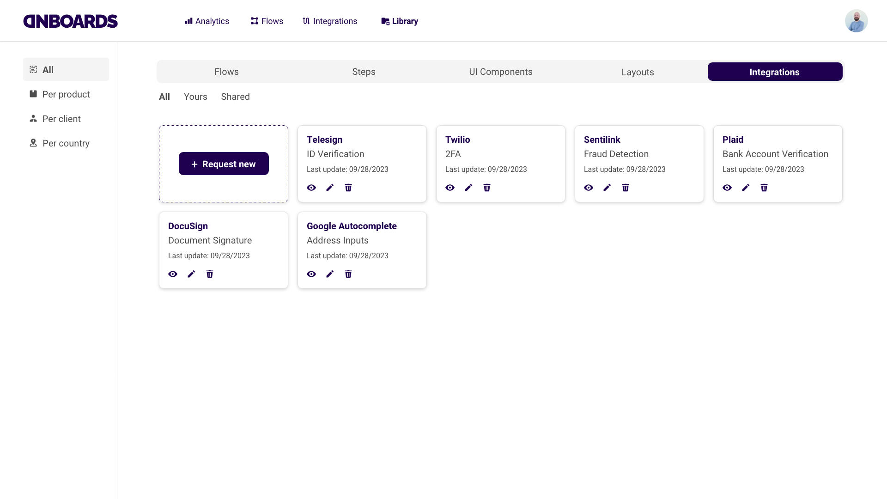Click eye icon on Twilio card
This screenshot has width=887, height=499.
click(x=450, y=188)
